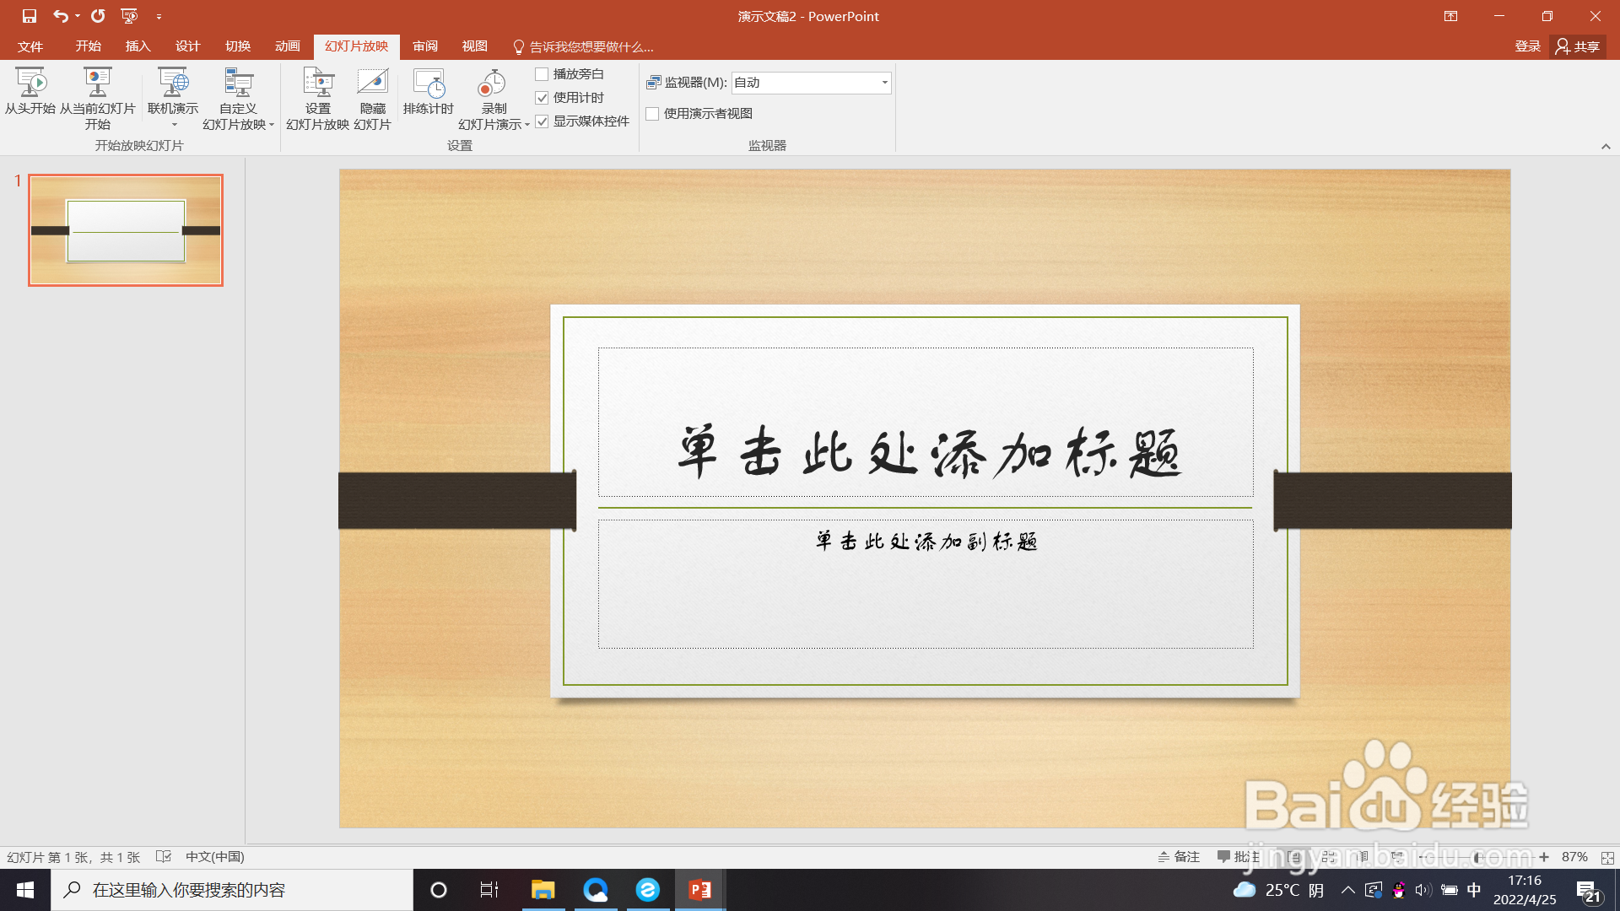Screen dimensions: 1620x911
Task: Enable 使用演示者视图 checkbox
Action: tap(652, 114)
